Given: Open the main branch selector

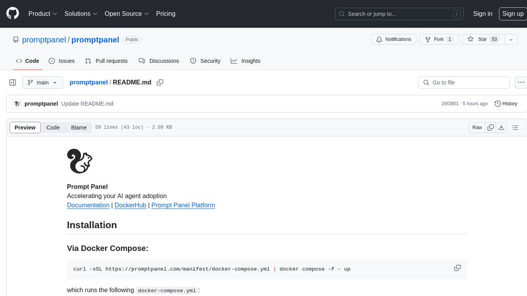Looking at the screenshot, I should 43,83.
